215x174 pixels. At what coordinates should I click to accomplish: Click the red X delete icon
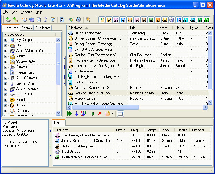click(100, 114)
